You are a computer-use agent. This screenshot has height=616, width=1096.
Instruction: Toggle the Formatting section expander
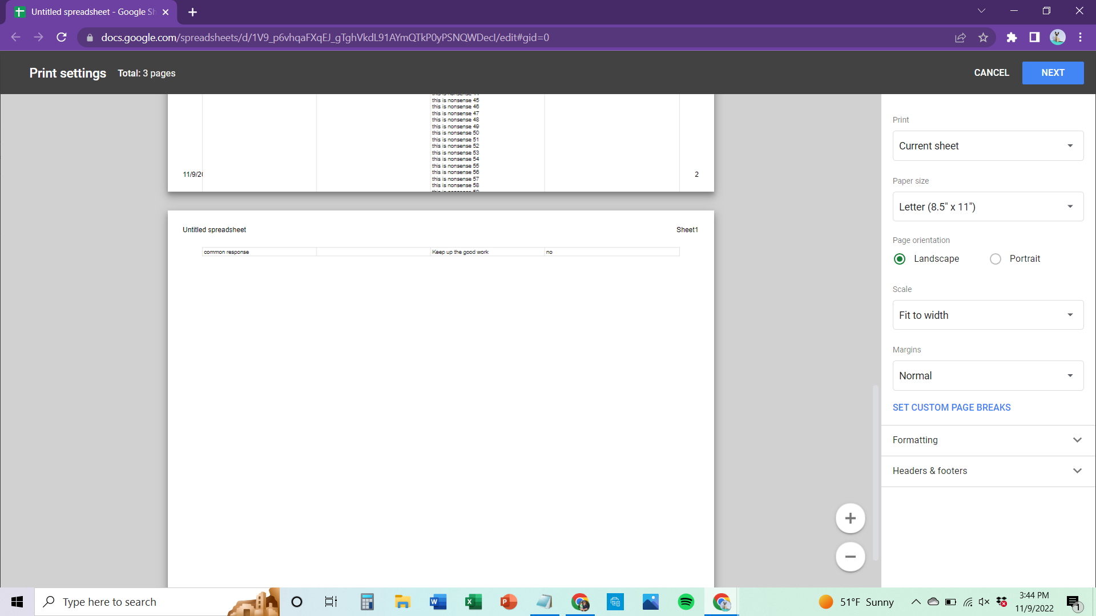(x=1078, y=440)
